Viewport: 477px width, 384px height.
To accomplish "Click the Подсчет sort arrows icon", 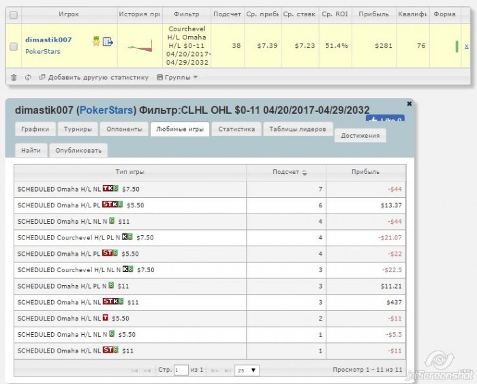I will click(305, 173).
